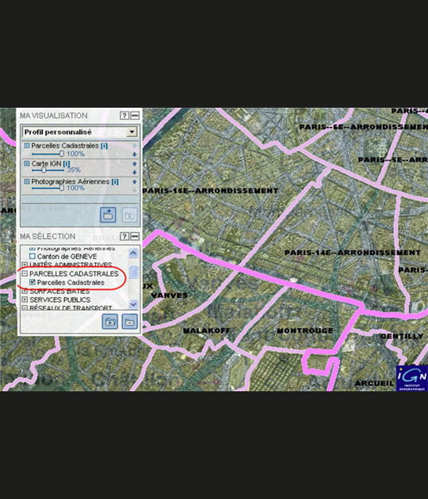Expand the SURFACES BATIES category
Viewport: 428px width, 499px height.
pyautogui.click(x=25, y=291)
